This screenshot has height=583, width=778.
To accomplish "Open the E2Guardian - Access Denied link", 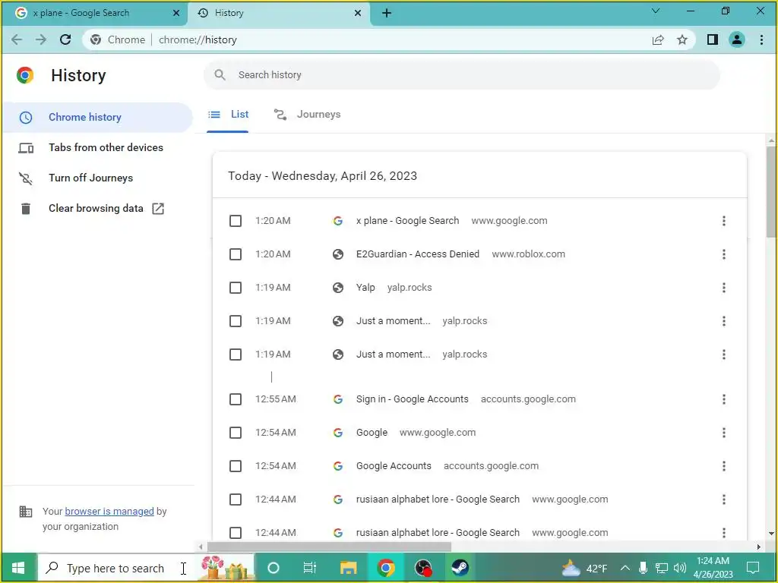I will pos(418,254).
